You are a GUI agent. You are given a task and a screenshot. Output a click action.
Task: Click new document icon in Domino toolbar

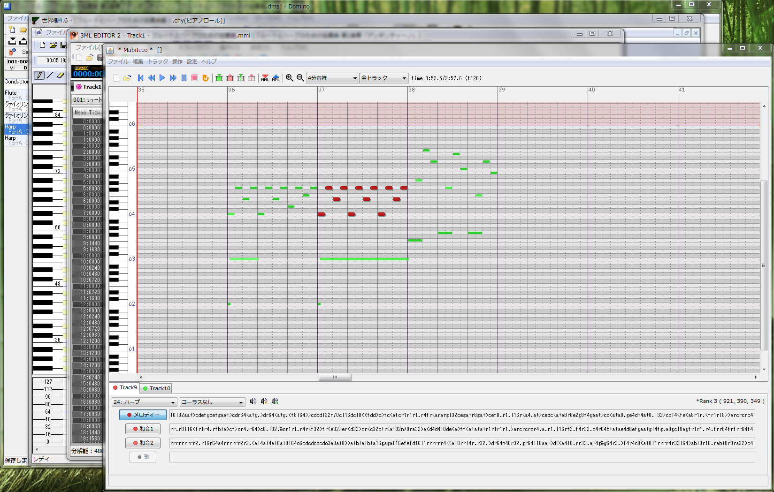pyautogui.click(x=12, y=30)
